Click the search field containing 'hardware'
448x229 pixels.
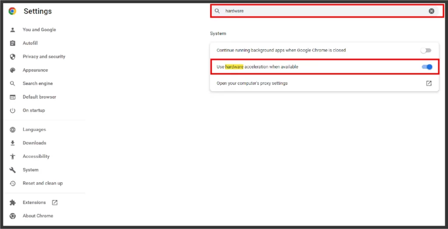(x=325, y=11)
